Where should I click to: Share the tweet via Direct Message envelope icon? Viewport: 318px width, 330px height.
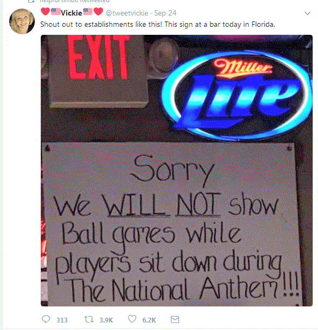click(x=175, y=319)
